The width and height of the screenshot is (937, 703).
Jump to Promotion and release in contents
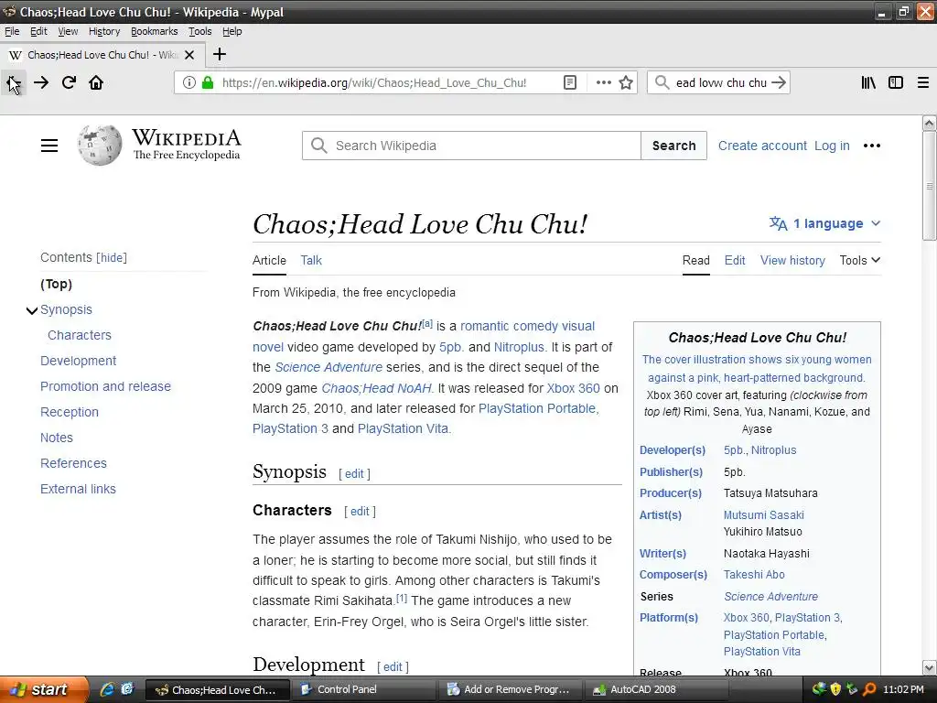106,387
